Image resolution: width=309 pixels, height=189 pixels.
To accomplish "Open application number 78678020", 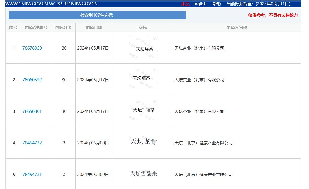I will (x=32, y=48).
